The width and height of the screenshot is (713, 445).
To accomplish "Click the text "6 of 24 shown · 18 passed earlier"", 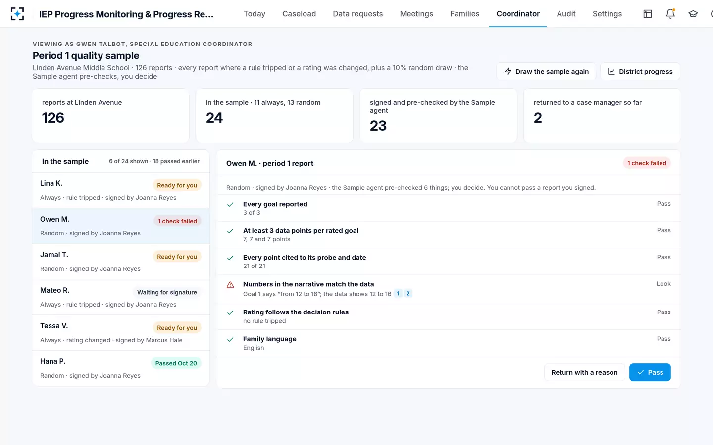I will [154, 161].
